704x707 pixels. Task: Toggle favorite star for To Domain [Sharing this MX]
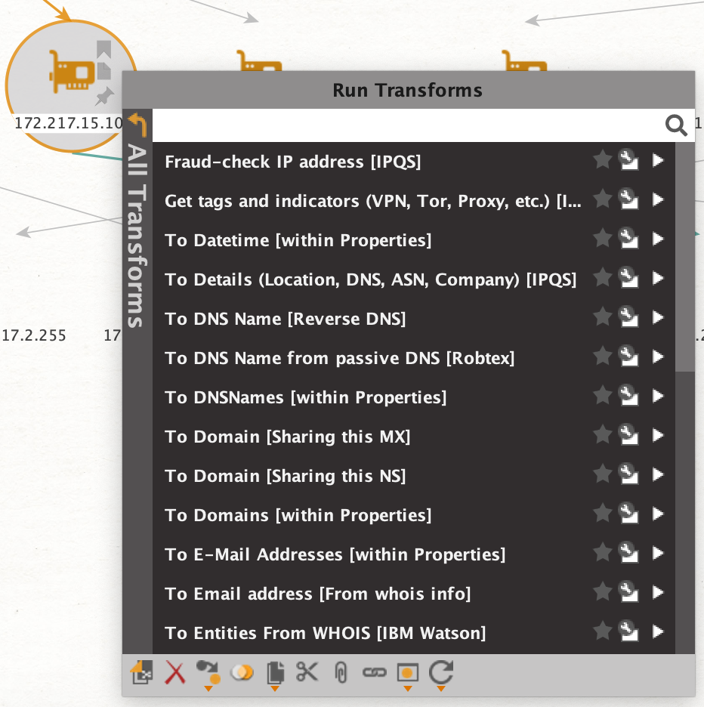point(602,434)
